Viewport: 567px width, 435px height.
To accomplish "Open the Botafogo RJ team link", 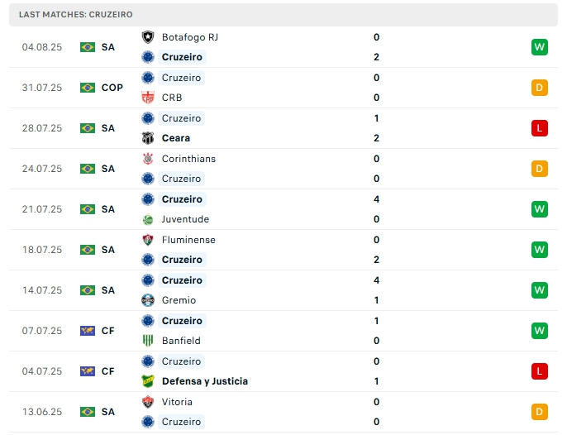I will click(x=190, y=37).
